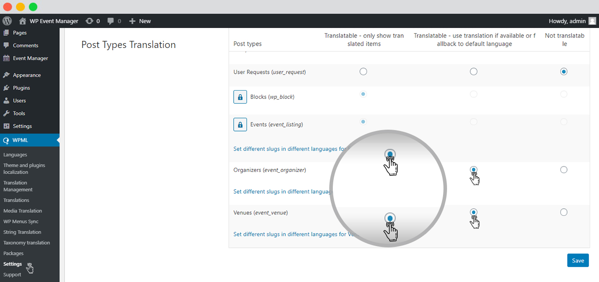This screenshot has width=599, height=282.
Task: Open Users via its person icon
Action: coord(6,100)
